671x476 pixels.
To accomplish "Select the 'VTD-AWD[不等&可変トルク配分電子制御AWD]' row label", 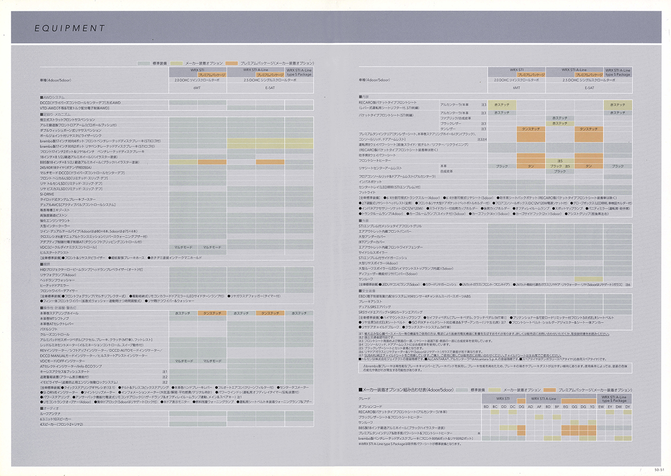I will [x=74, y=108].
